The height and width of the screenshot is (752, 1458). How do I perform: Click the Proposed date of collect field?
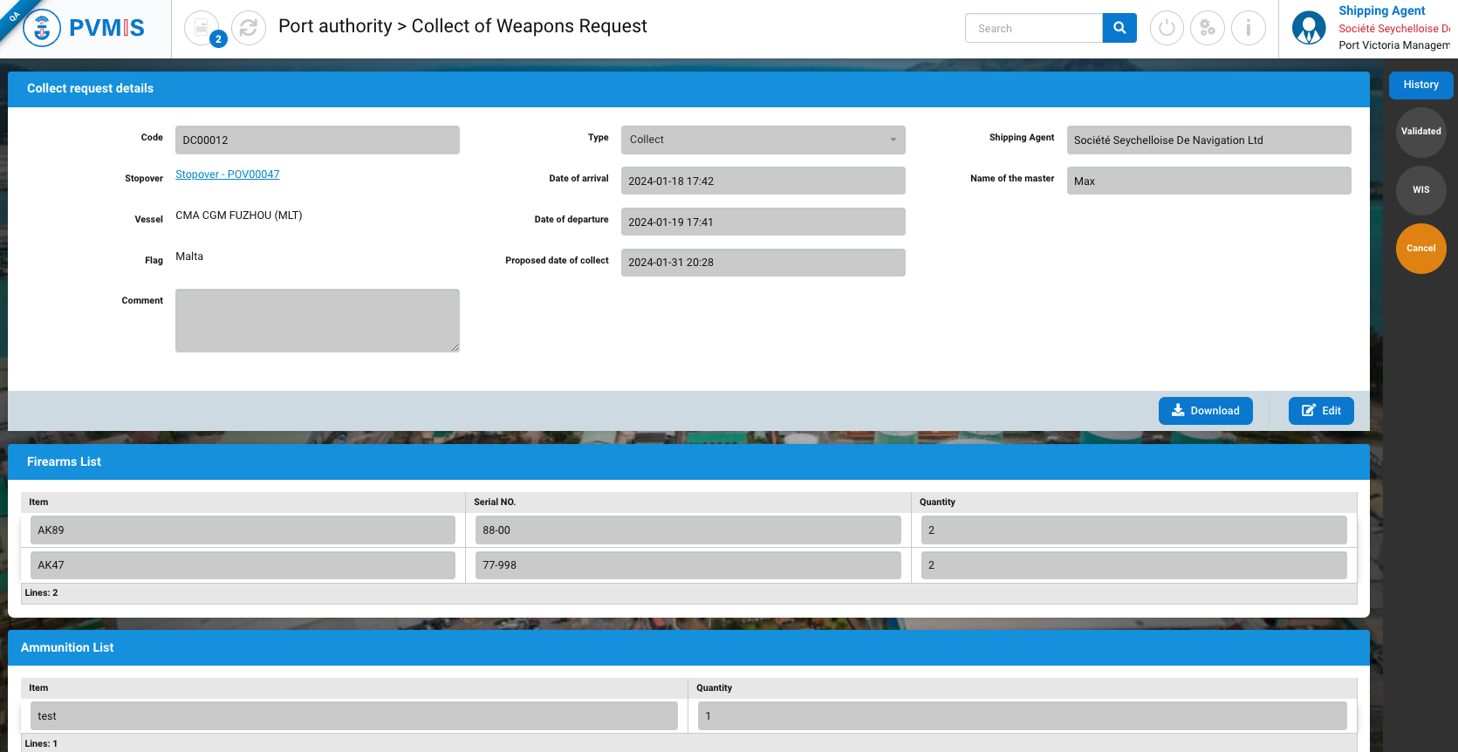point(763,263)
